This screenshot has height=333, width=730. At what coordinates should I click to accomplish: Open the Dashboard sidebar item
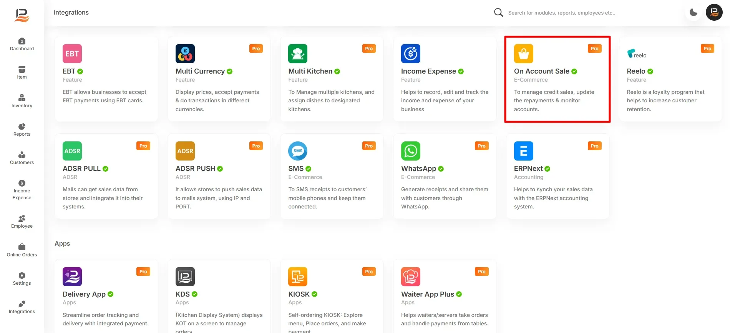click(x=22, y=44)
